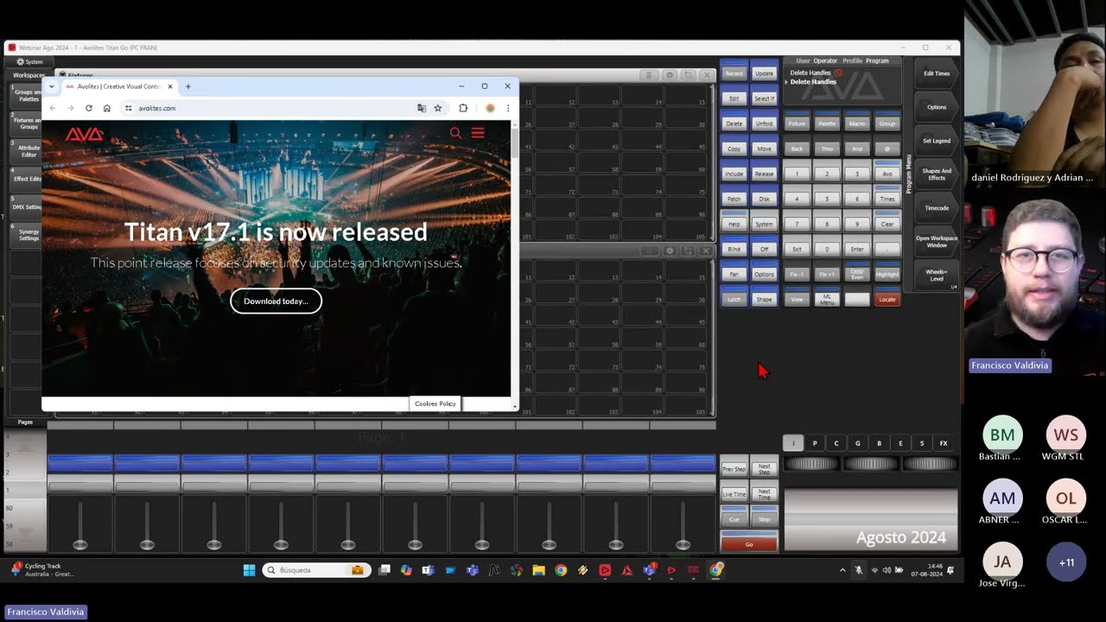This screenshot has height=622, width=1106.
Task: Select Synergy Settings workspace
Action: tap(26, 235)
